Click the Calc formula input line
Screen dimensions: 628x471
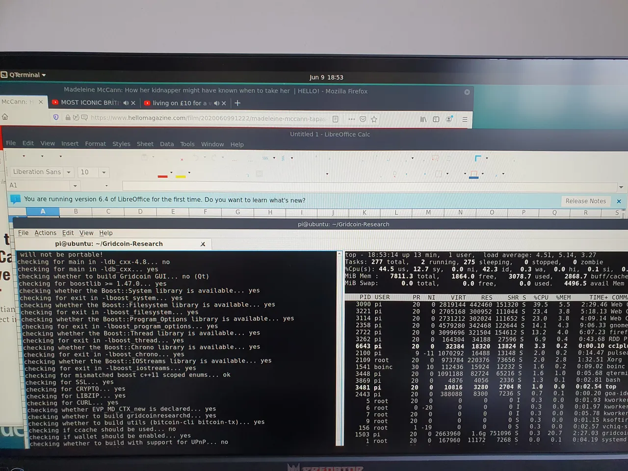[x=369, y=186]
